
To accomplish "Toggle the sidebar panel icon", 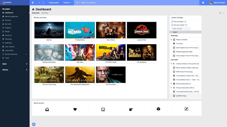I will pyautogui.click(x=33, y=3).
